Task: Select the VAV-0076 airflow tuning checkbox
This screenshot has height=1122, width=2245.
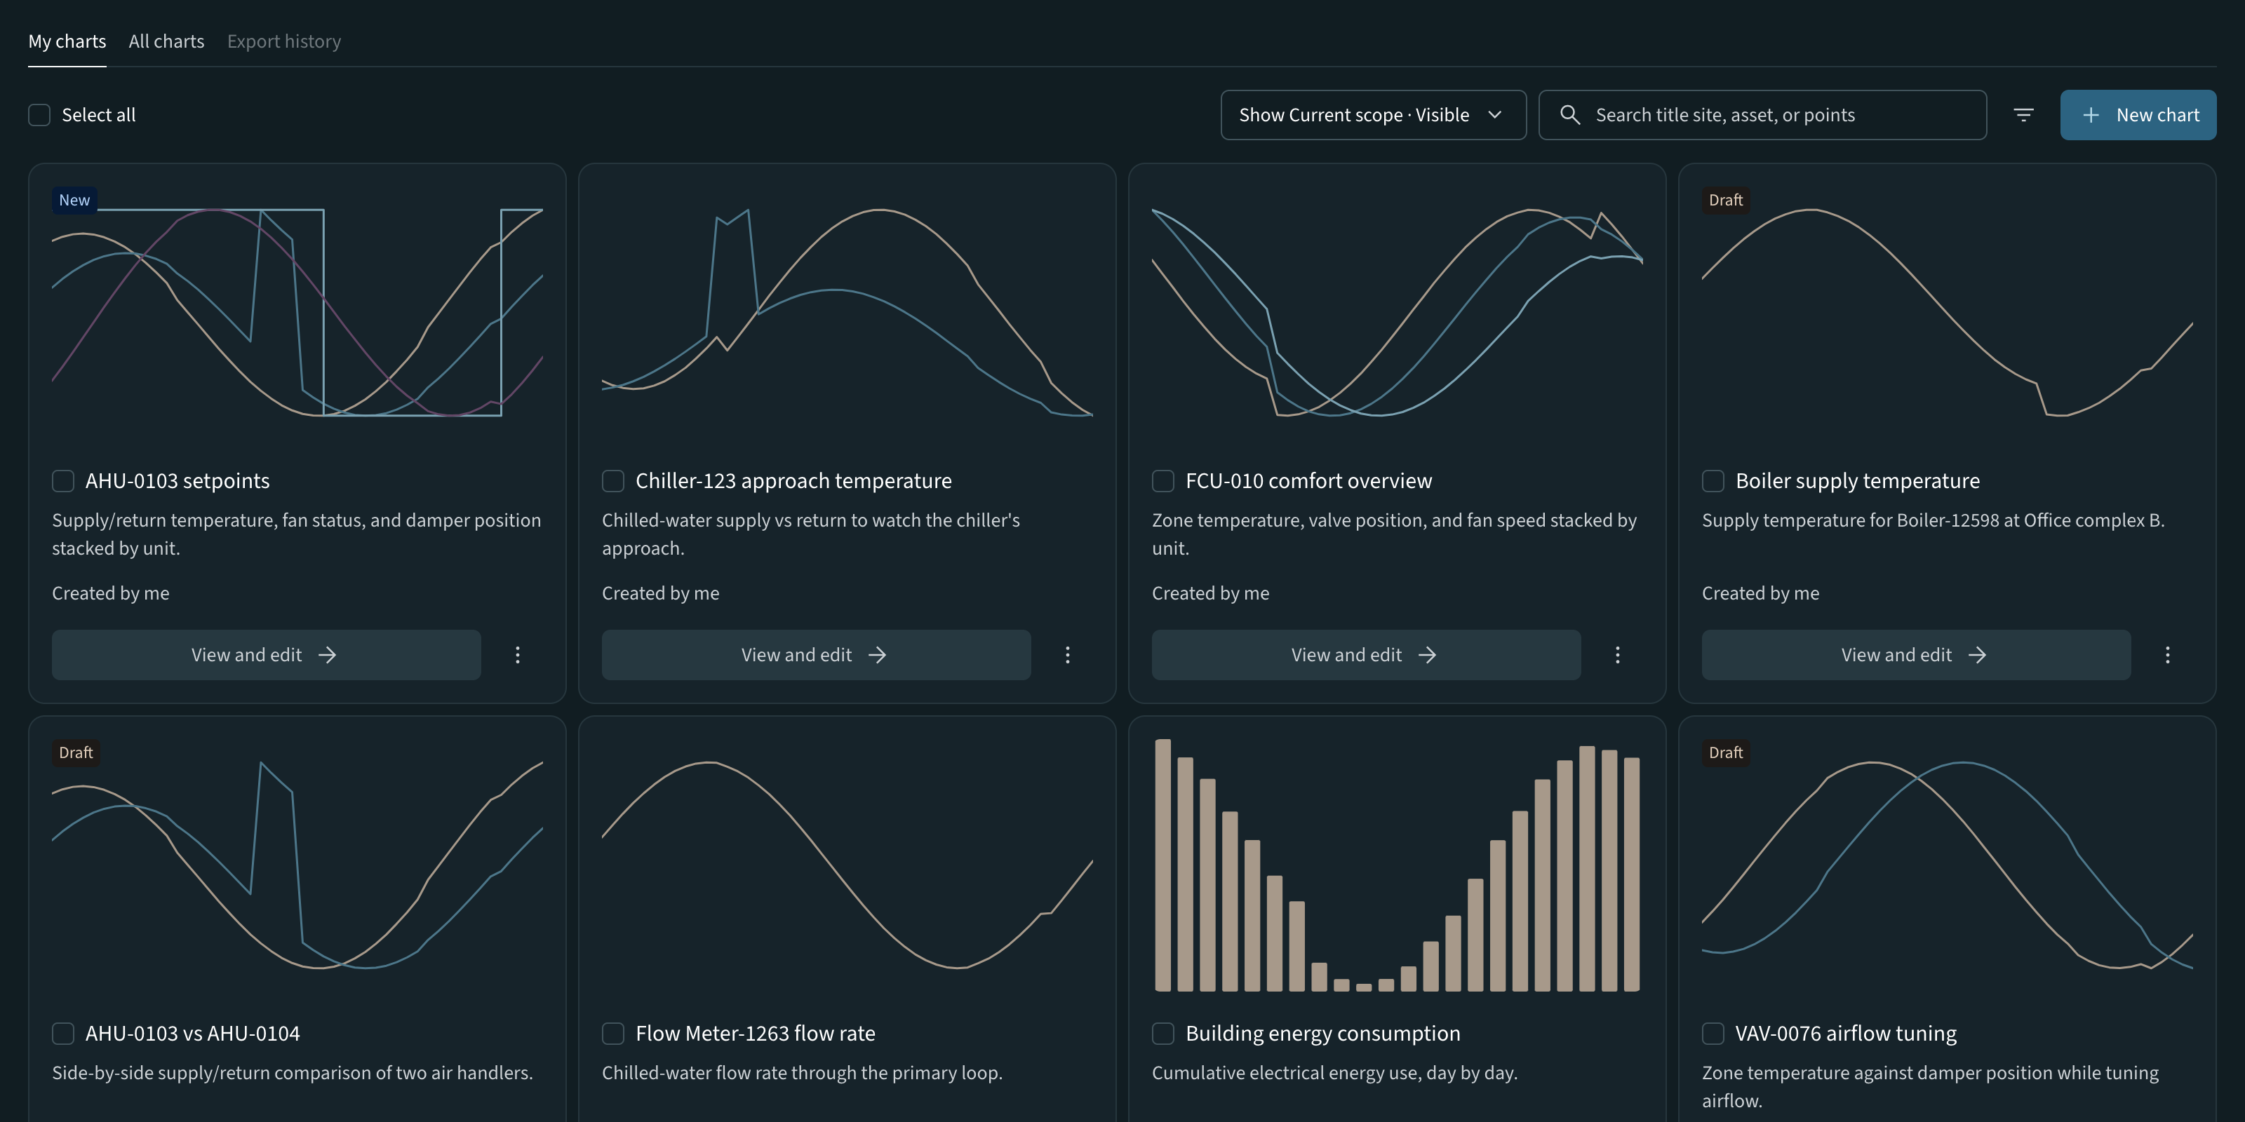Action: point(1713,1033)
